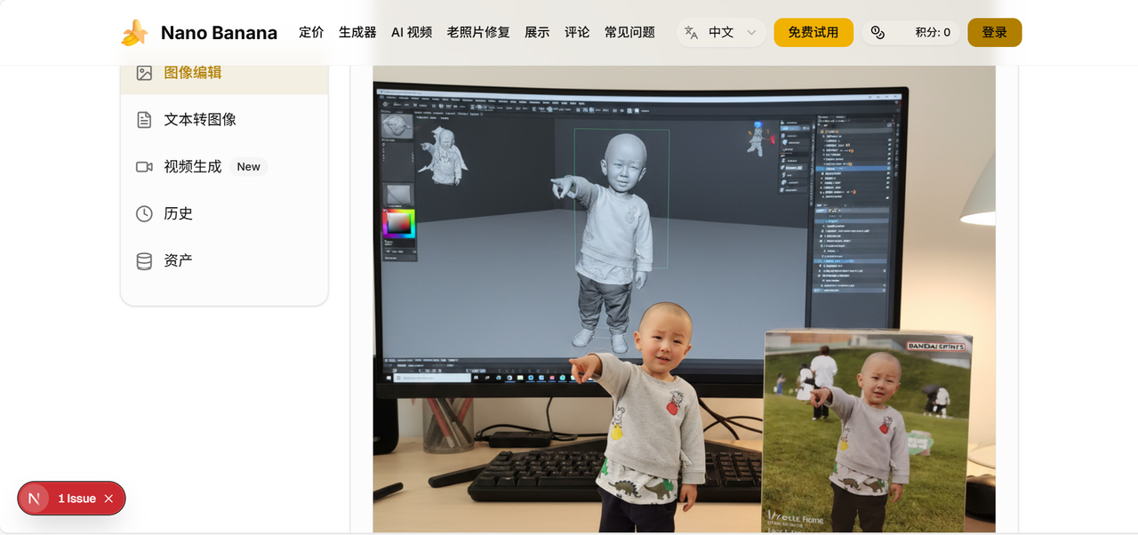Click the coins icon next to 积分
The height and width of the screenshot is (535, 1138).
[x=878, y=33]
